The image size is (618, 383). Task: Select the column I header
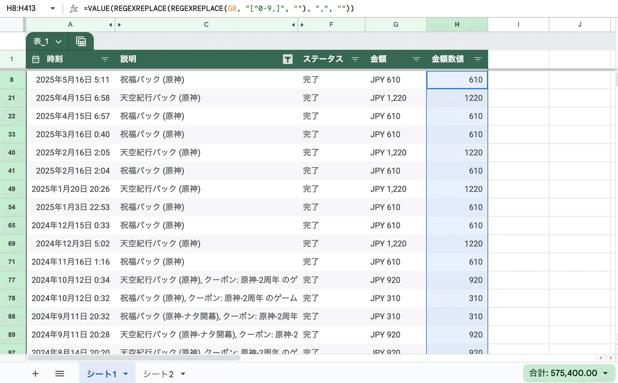[x=518, y=24]
